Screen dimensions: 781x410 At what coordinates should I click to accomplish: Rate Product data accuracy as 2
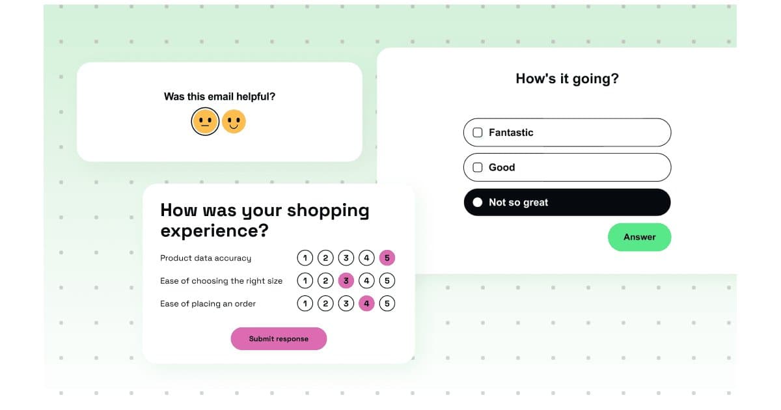(x=325, y=258)
